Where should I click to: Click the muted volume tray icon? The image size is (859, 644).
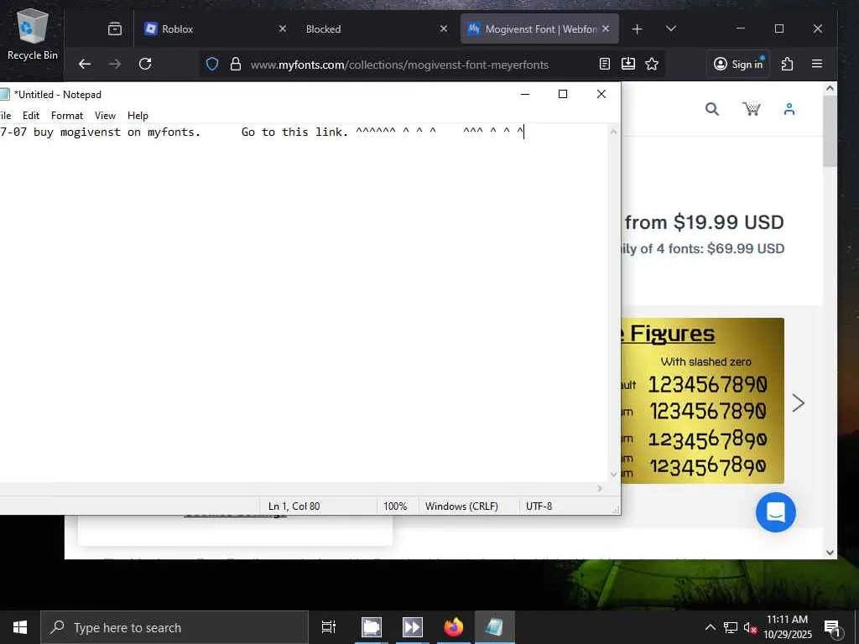coord(749,627)
